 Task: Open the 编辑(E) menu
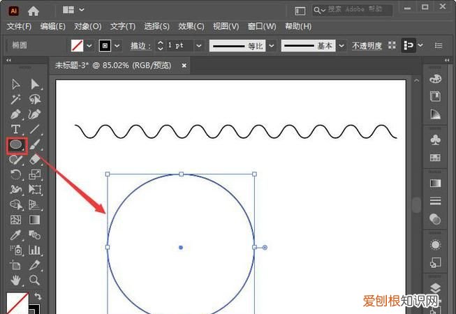tap(53, 27)
